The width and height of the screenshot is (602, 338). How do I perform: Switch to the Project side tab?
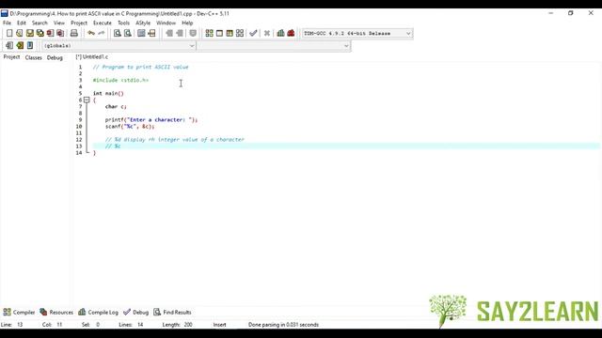click(x=11, y=57)
